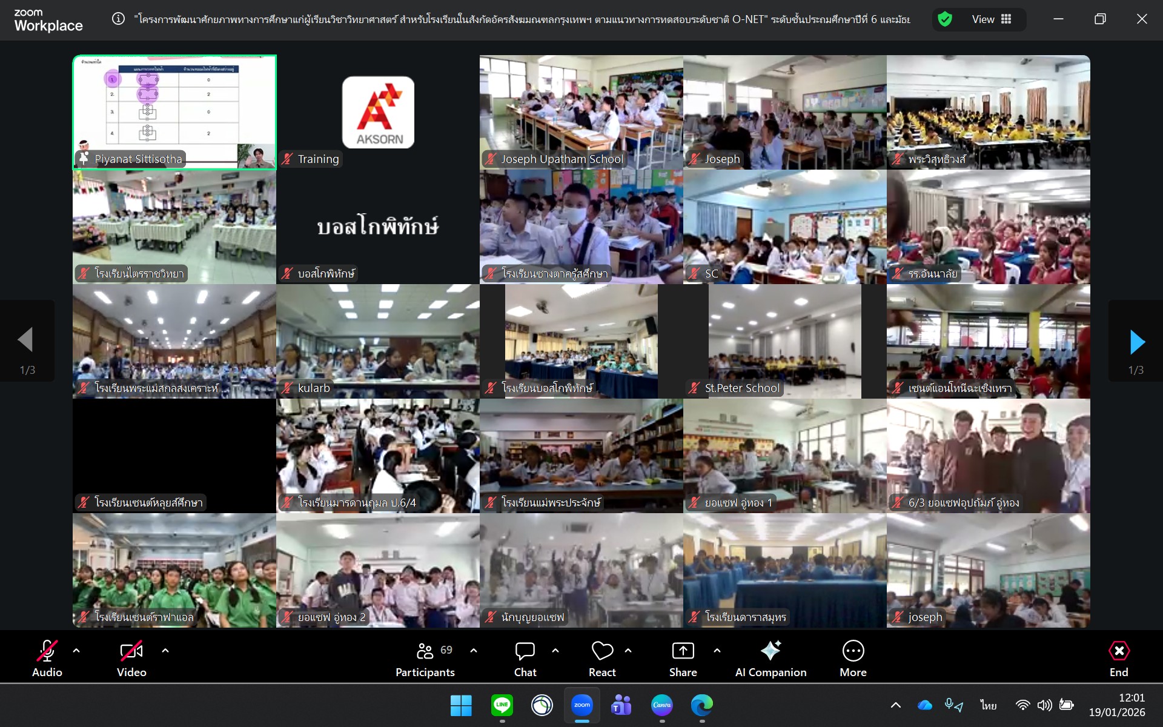Expand the React options chevron
The width and height of the screenshot is (1163, 727).
coord(628,651)
